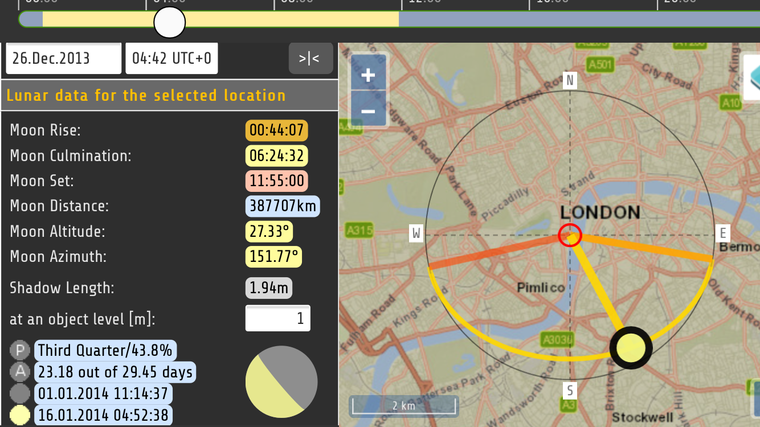This screenshot has height=427, width=760.
Task: Select the date field 26.Dec.2013
Action: point(64,58)
